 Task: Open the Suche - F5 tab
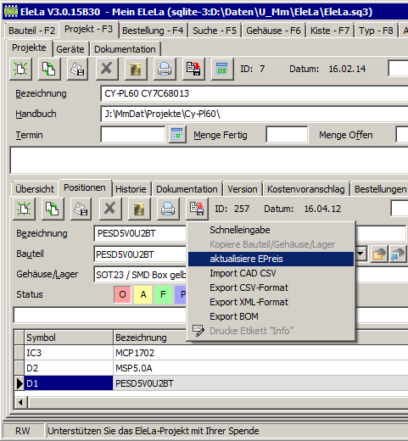(x=215, y=31)
